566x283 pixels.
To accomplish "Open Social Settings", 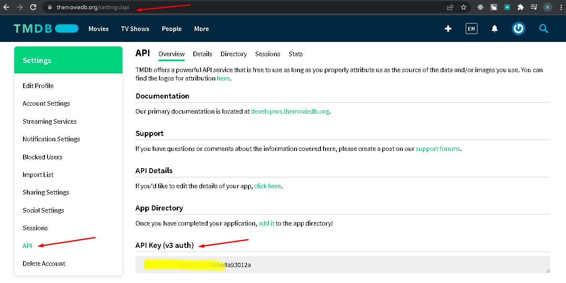I will click(x=43, y=210).
